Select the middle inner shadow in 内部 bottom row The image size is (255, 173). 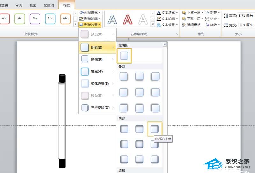click(x=140, y=159)
